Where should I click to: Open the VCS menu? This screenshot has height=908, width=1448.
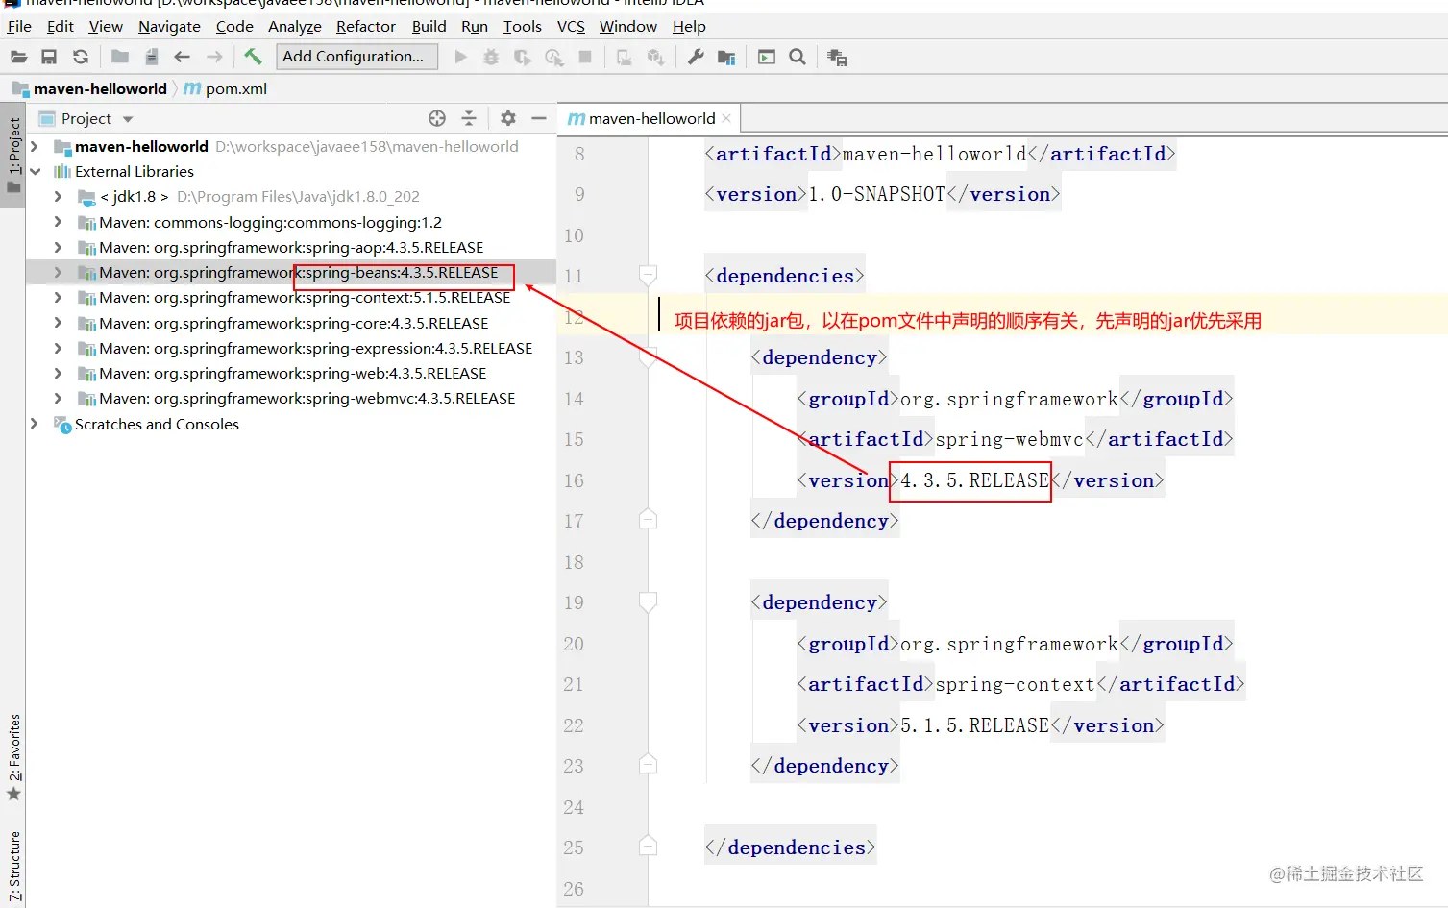click(571, 26)
